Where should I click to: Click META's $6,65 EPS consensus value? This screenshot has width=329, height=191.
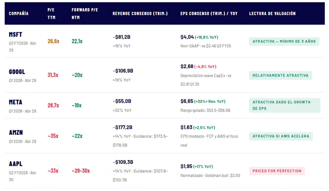point(187,101)
